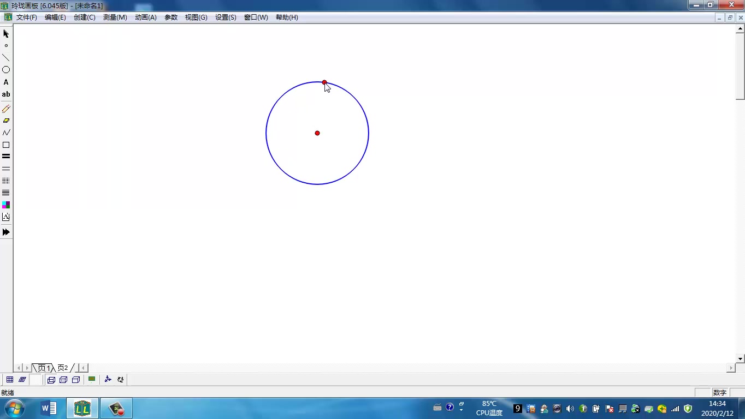The width and height of the screenshot is (745, 419).
Task: Restore the inner document window
Action: pos(730,17)
